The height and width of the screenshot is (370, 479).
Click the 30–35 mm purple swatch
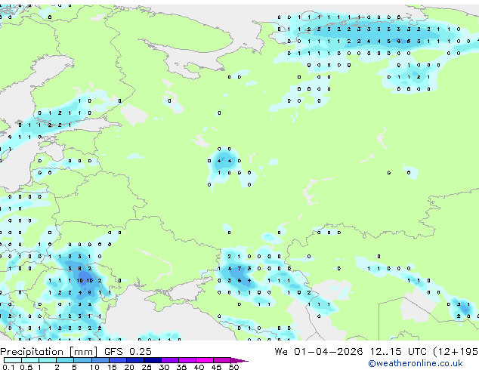tap(170, 360)
